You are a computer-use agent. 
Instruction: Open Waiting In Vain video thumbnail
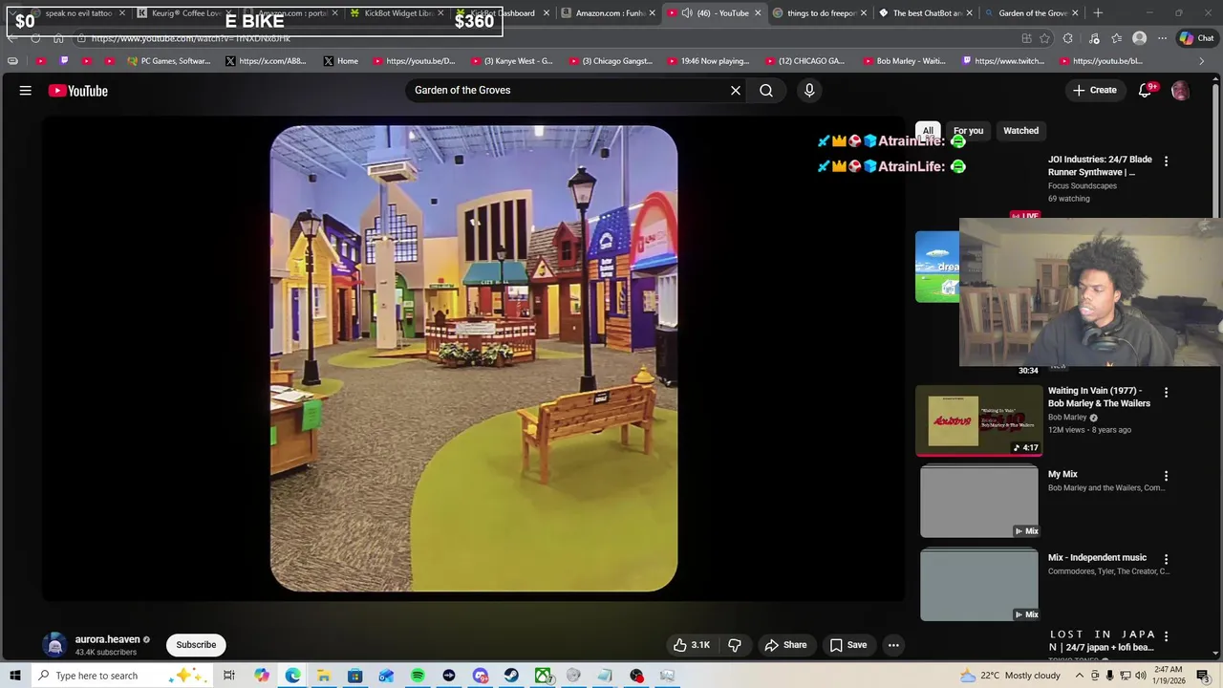coord(979,420)
